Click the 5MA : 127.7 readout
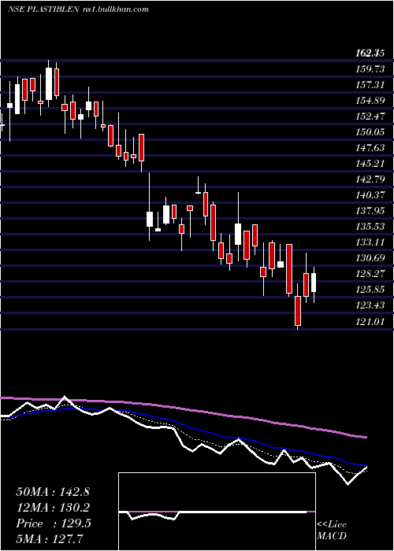Viewport: 394px width, 551px height. [x=50, y=538]
